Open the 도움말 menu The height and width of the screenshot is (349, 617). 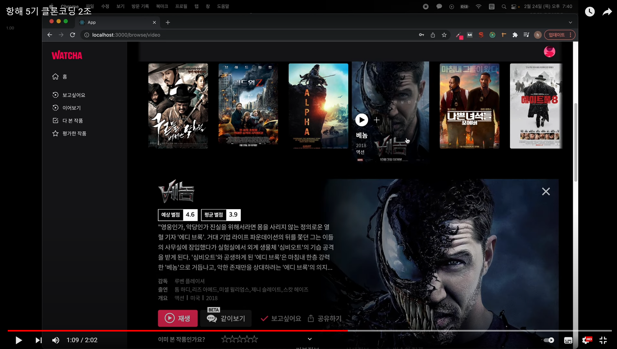tap(223, 6)
